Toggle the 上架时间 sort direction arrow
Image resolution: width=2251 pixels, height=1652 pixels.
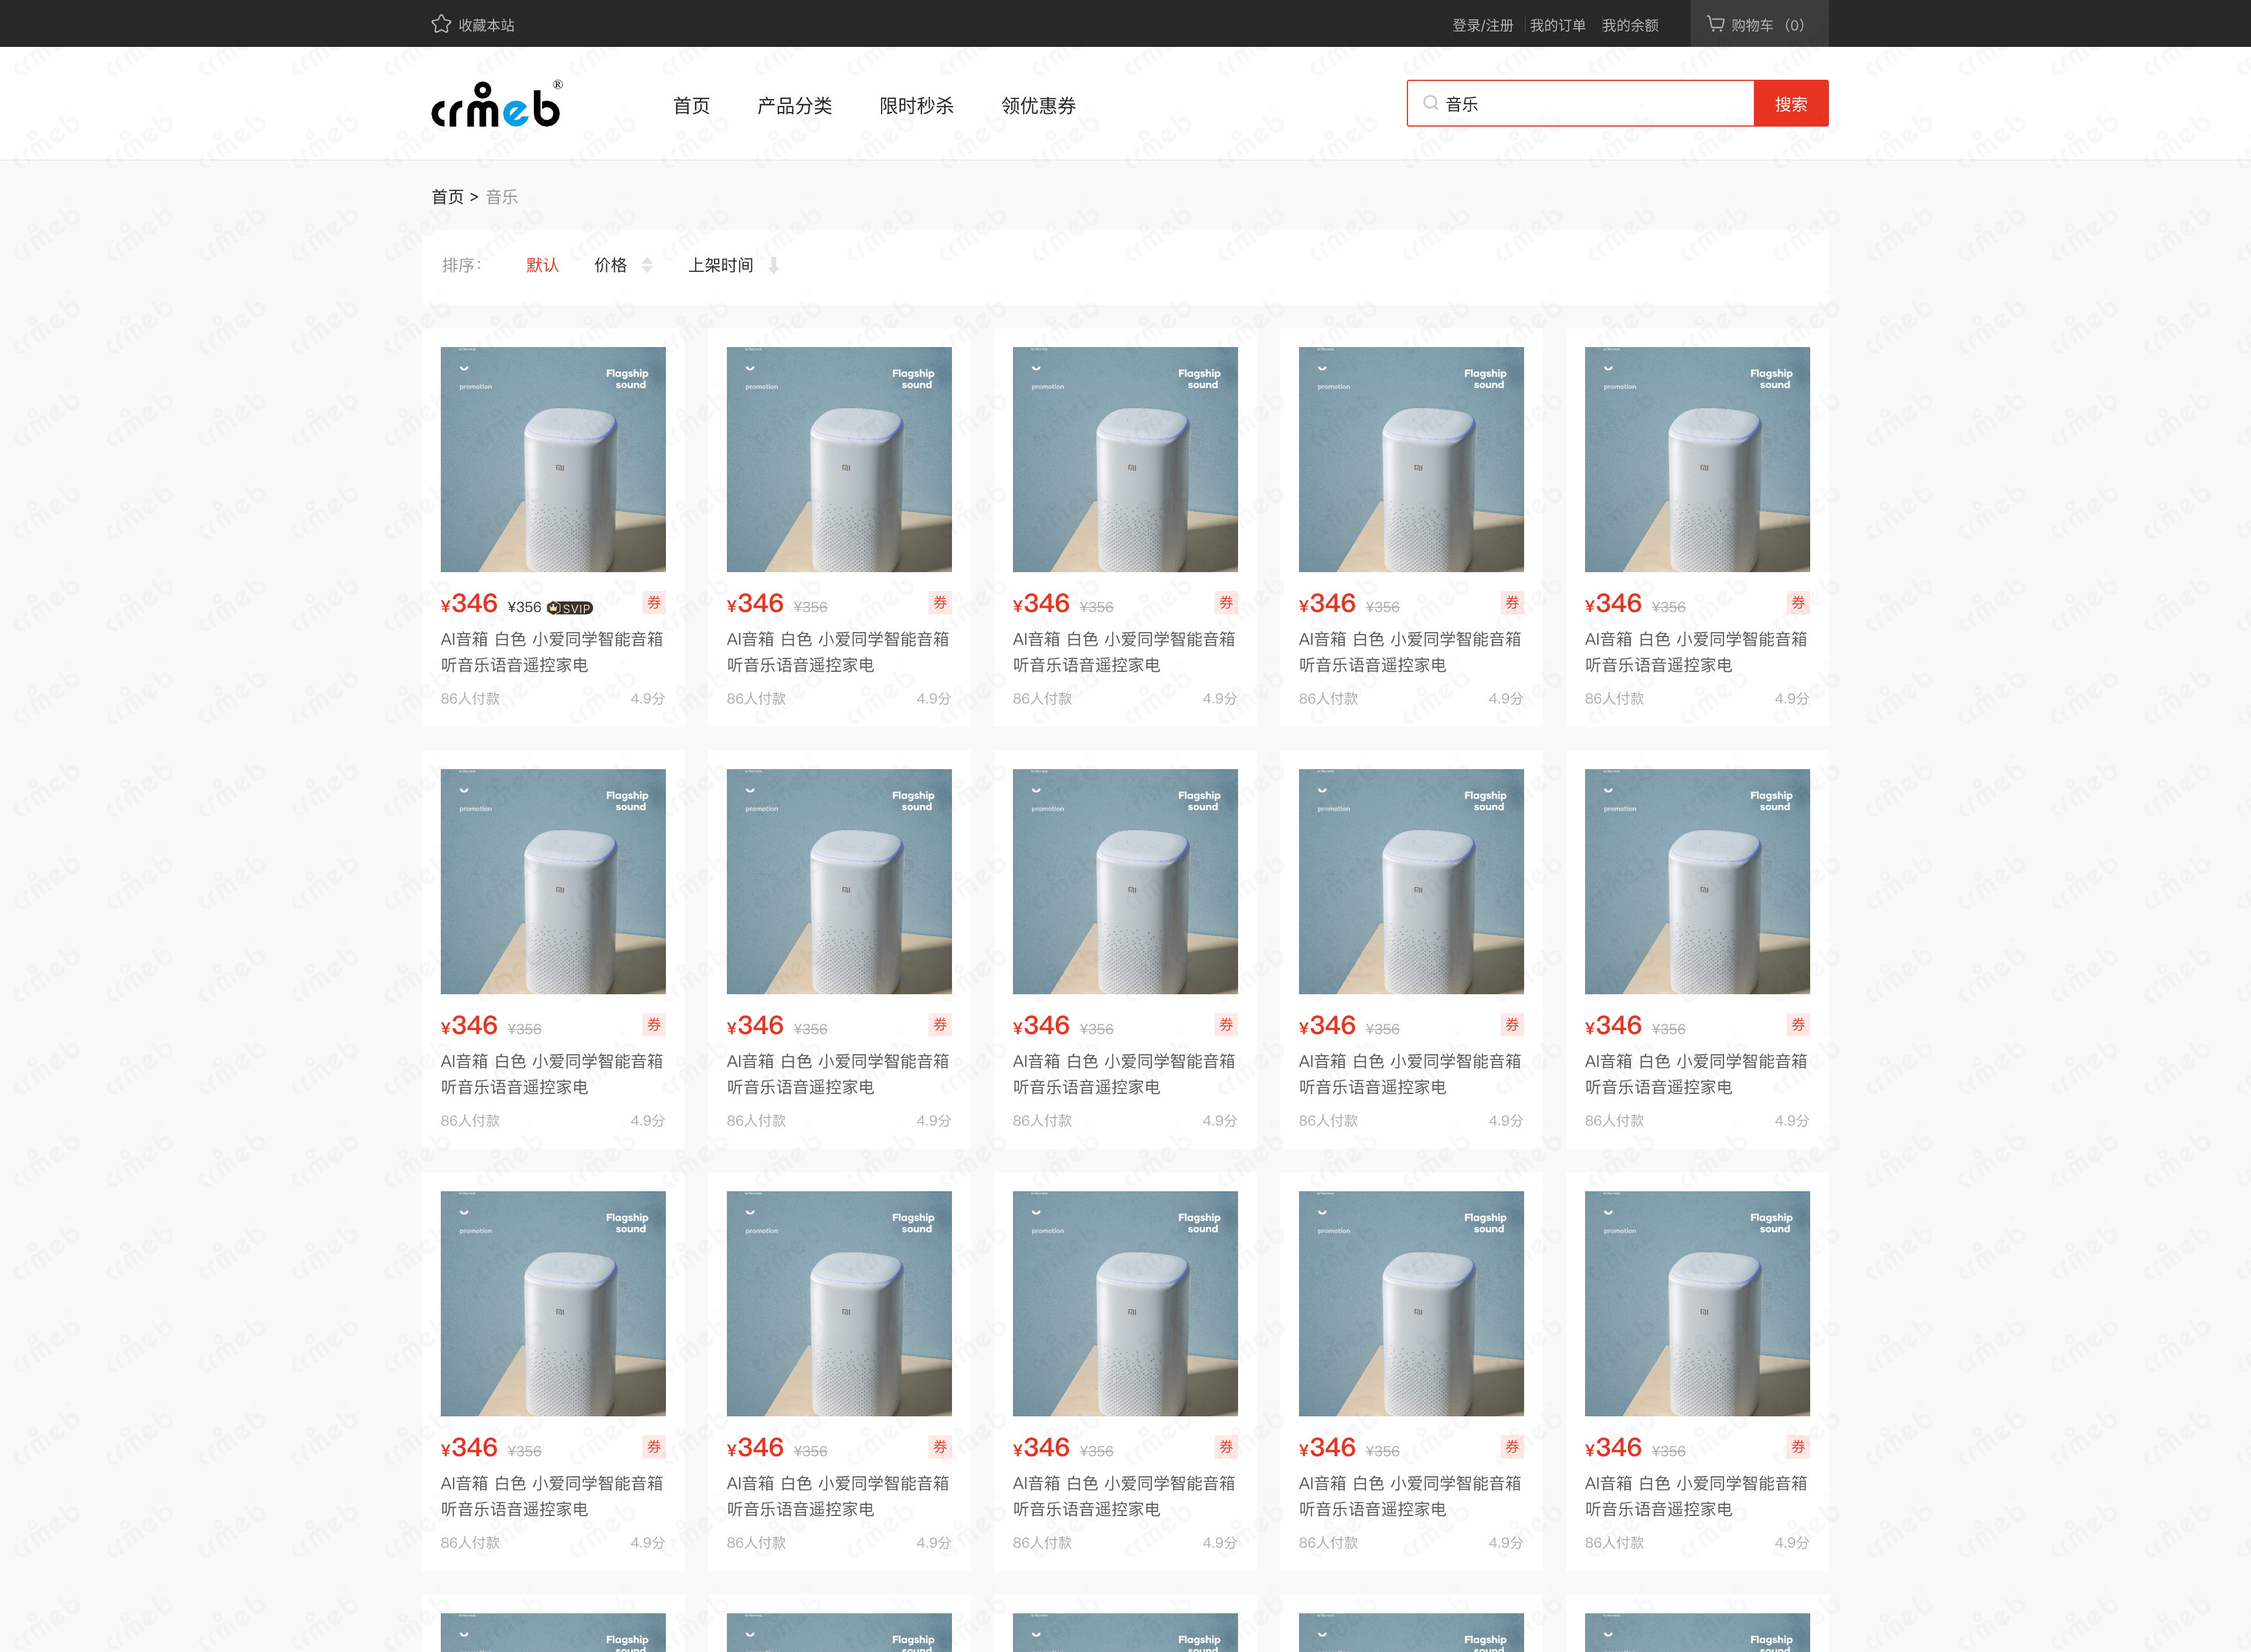[x=773, y=265]
